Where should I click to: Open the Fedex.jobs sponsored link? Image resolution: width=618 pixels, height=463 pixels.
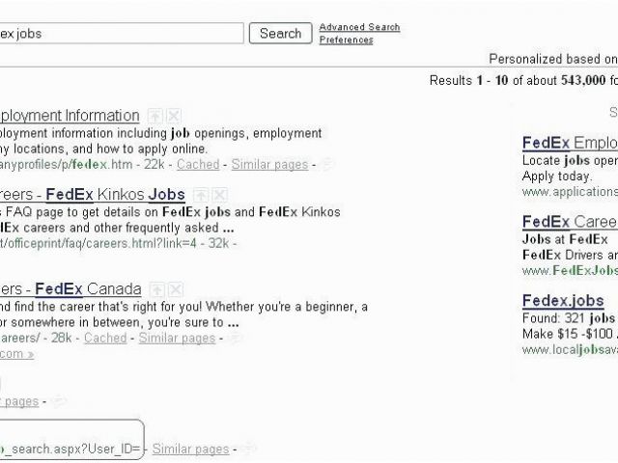563,301
